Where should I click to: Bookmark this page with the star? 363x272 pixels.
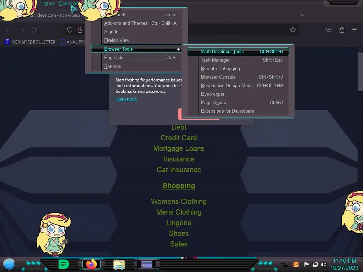point(293,30)
